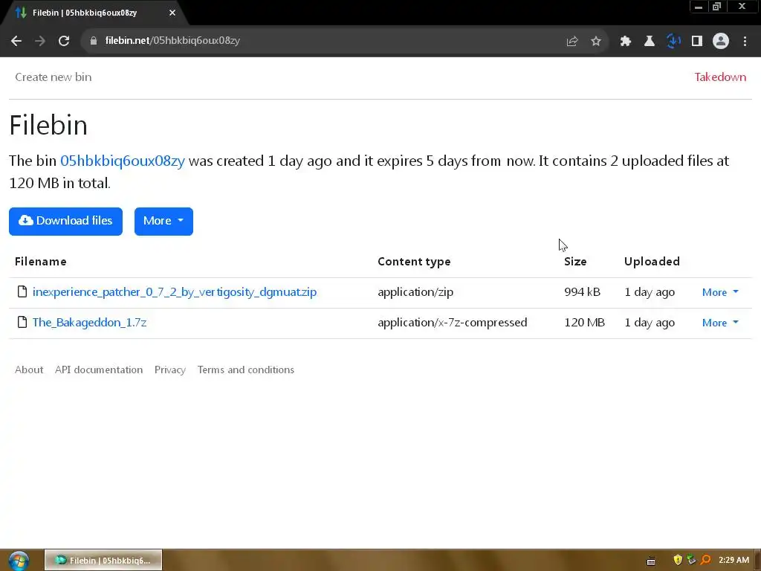Click the lock icon in address bar
The image size is (761, 571).
(94, 41)
